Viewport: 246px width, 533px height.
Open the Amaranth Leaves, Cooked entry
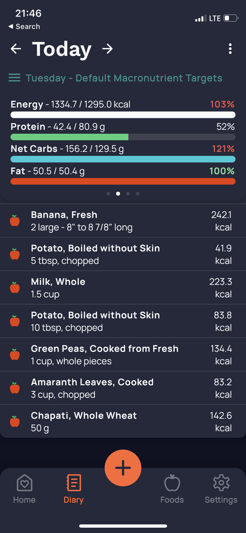(x=123, y=388)
